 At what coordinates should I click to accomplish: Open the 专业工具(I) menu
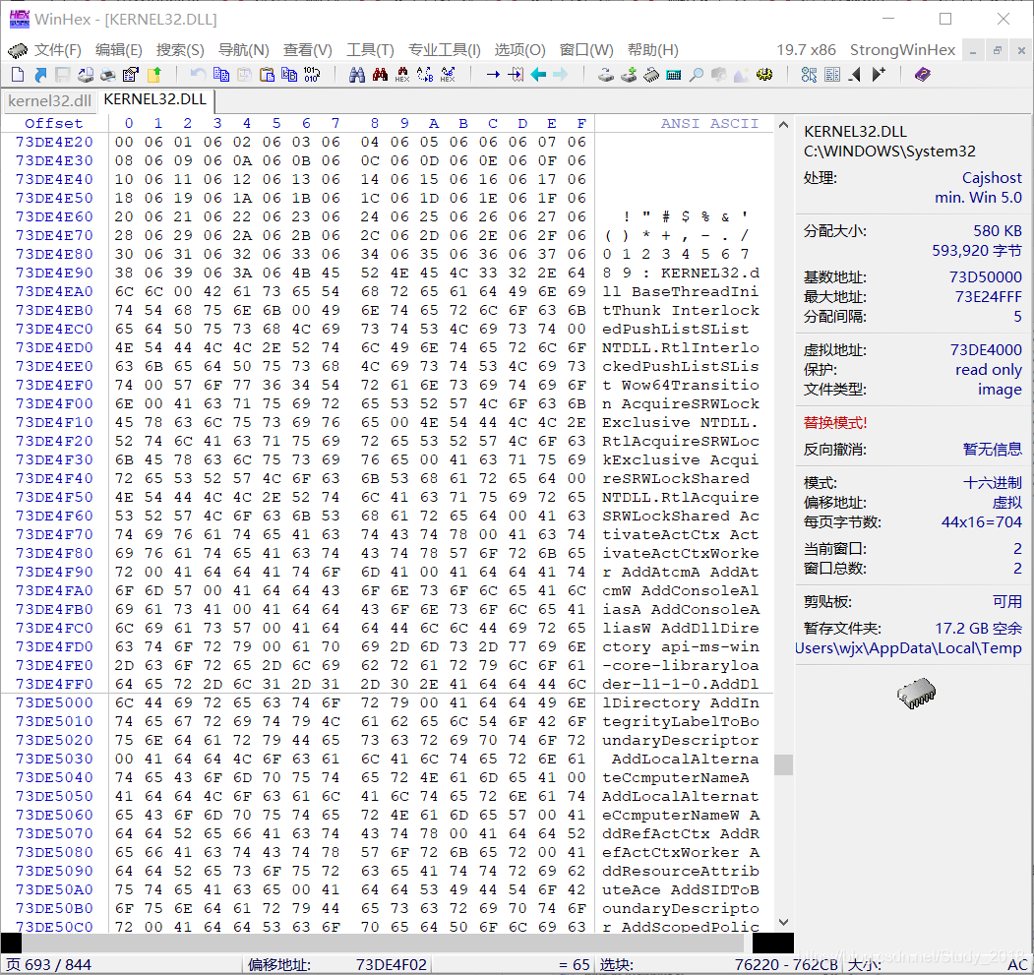coord(445,50)
